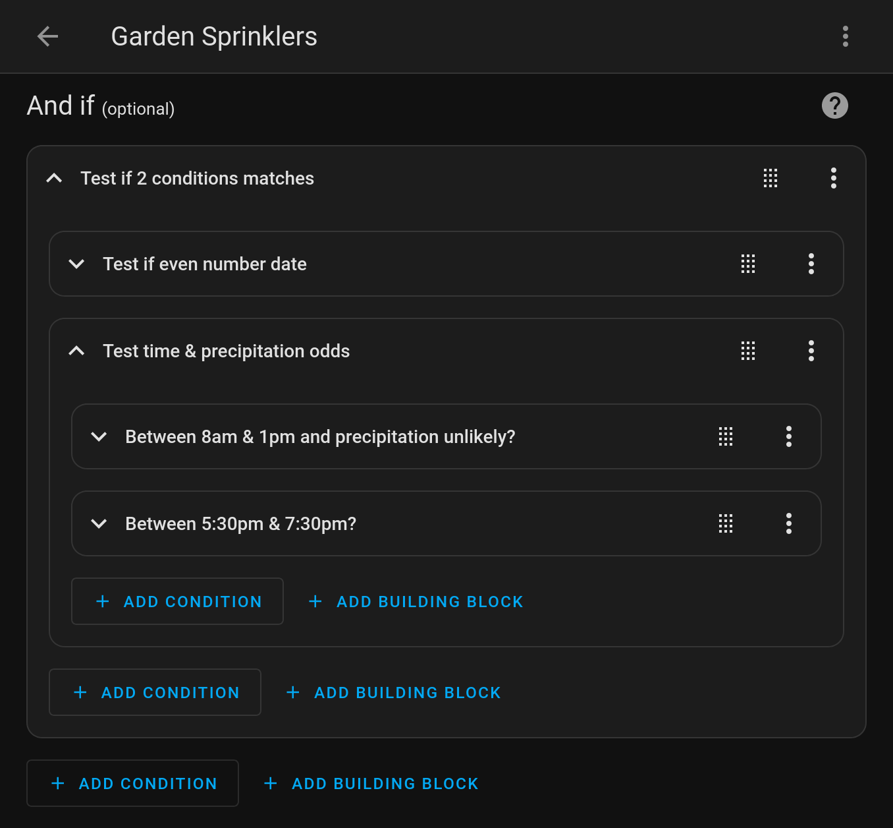Viewport: 893px width, 828px height.
Task: Click drag handle for 'Test time & precipitation odds'
Action: click(748, 351)
